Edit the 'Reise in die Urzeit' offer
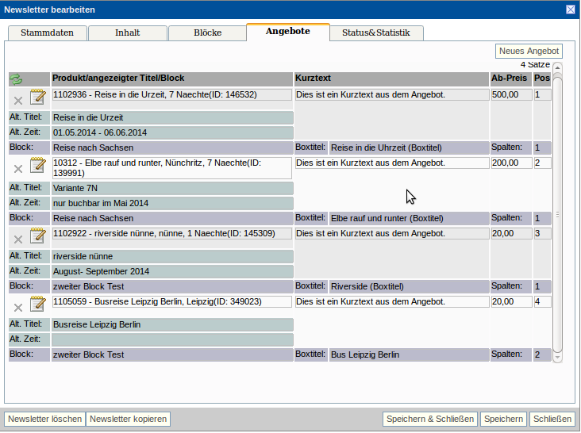The image size is (581, 433). click(x=37, y=98)
